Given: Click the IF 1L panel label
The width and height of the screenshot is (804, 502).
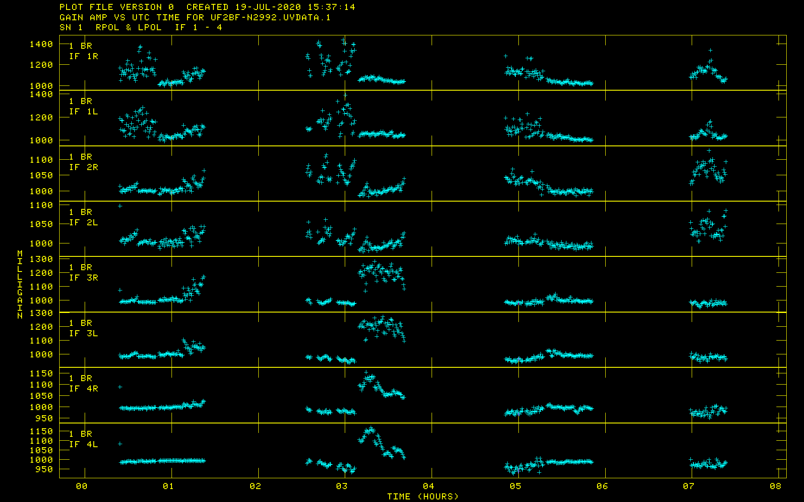Looking at the screenshot, I should [83, 111].
